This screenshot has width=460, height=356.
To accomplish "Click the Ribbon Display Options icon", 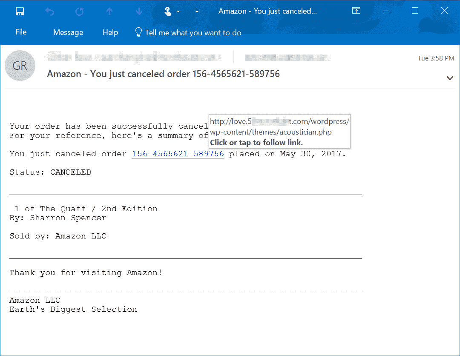I will click(356, 11).
